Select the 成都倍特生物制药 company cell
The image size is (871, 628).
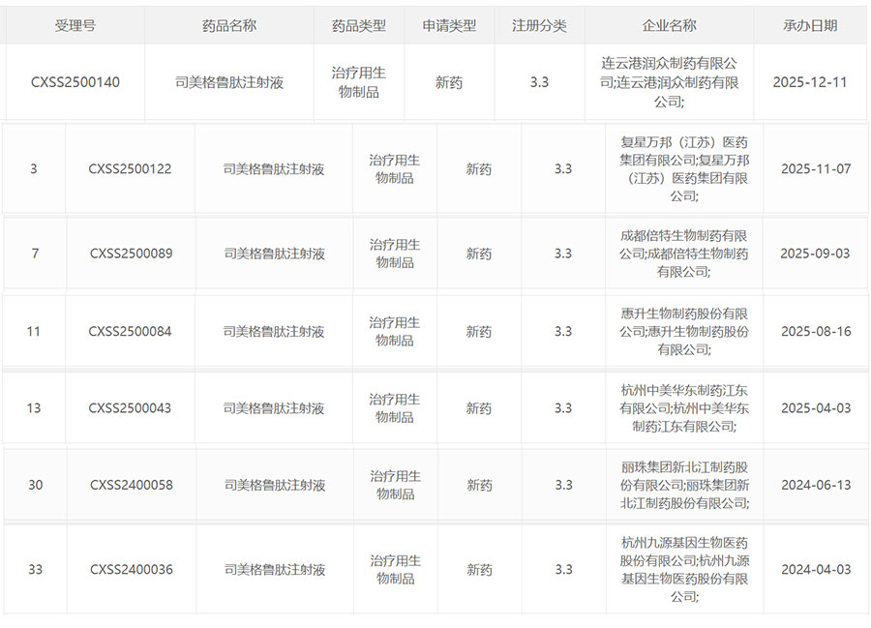tap(683, 254)
